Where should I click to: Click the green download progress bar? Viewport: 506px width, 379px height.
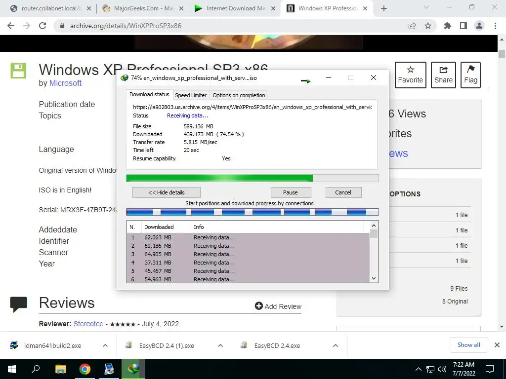pyautogui.click(x=253, y=178)
